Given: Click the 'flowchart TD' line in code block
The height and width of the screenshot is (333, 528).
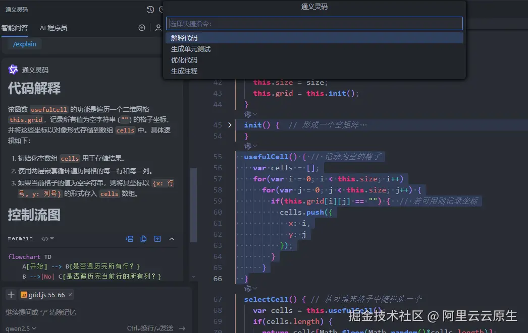Looking at the screenshot, I should coord(30,257).
